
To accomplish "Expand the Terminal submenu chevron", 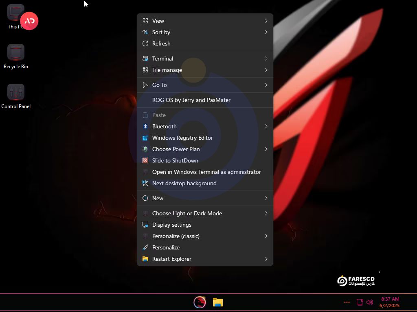I will point(266,58).
